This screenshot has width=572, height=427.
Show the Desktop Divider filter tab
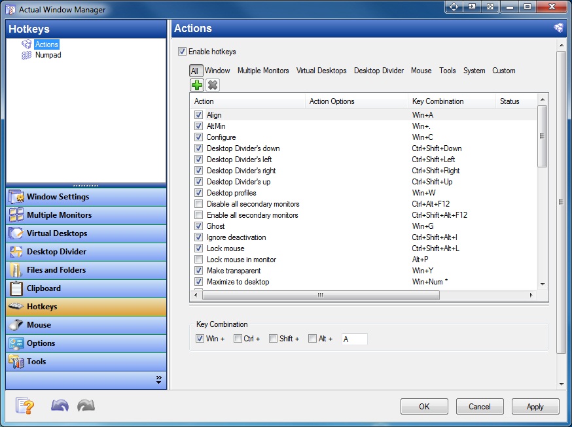(x=379, y=71)
